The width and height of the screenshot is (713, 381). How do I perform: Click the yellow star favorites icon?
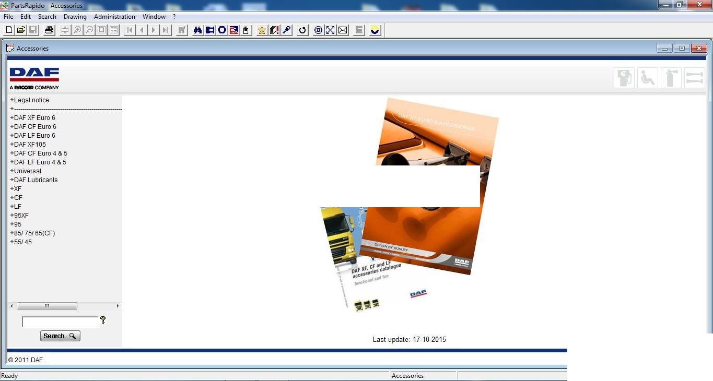point(262,30)
